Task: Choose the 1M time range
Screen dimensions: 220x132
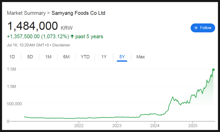Action: [x=48, y=57]
